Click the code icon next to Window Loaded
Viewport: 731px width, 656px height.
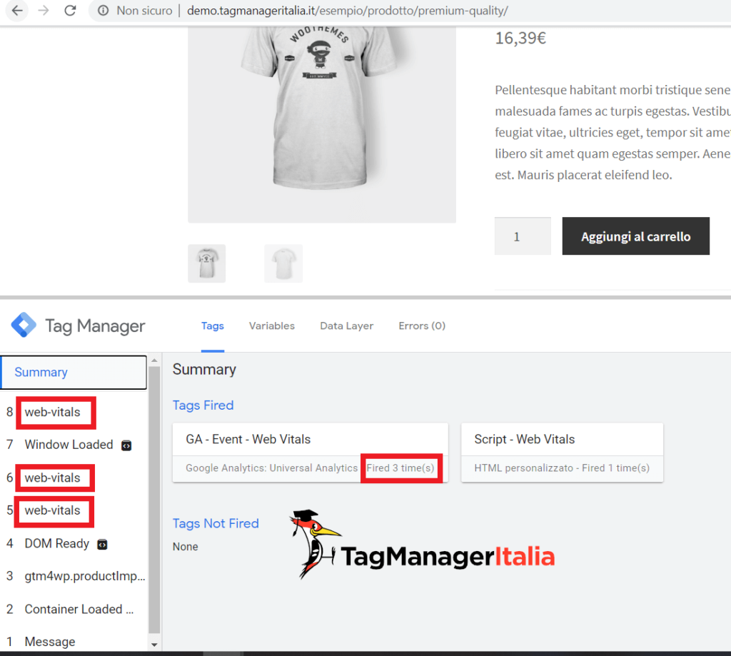click(x=126, y=445)
